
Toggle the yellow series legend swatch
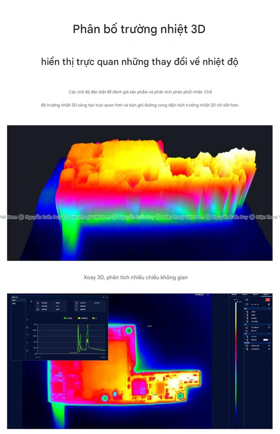click(x=79, y=318)
